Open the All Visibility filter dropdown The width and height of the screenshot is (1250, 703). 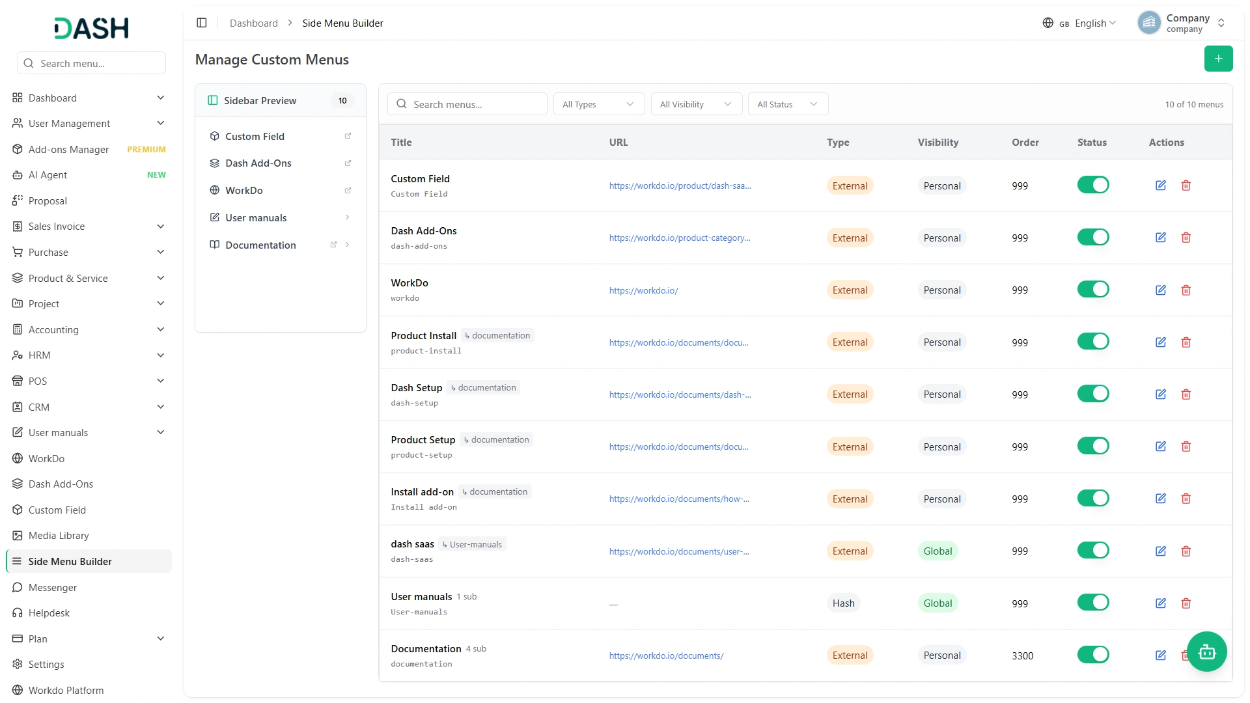pos(697,104)
